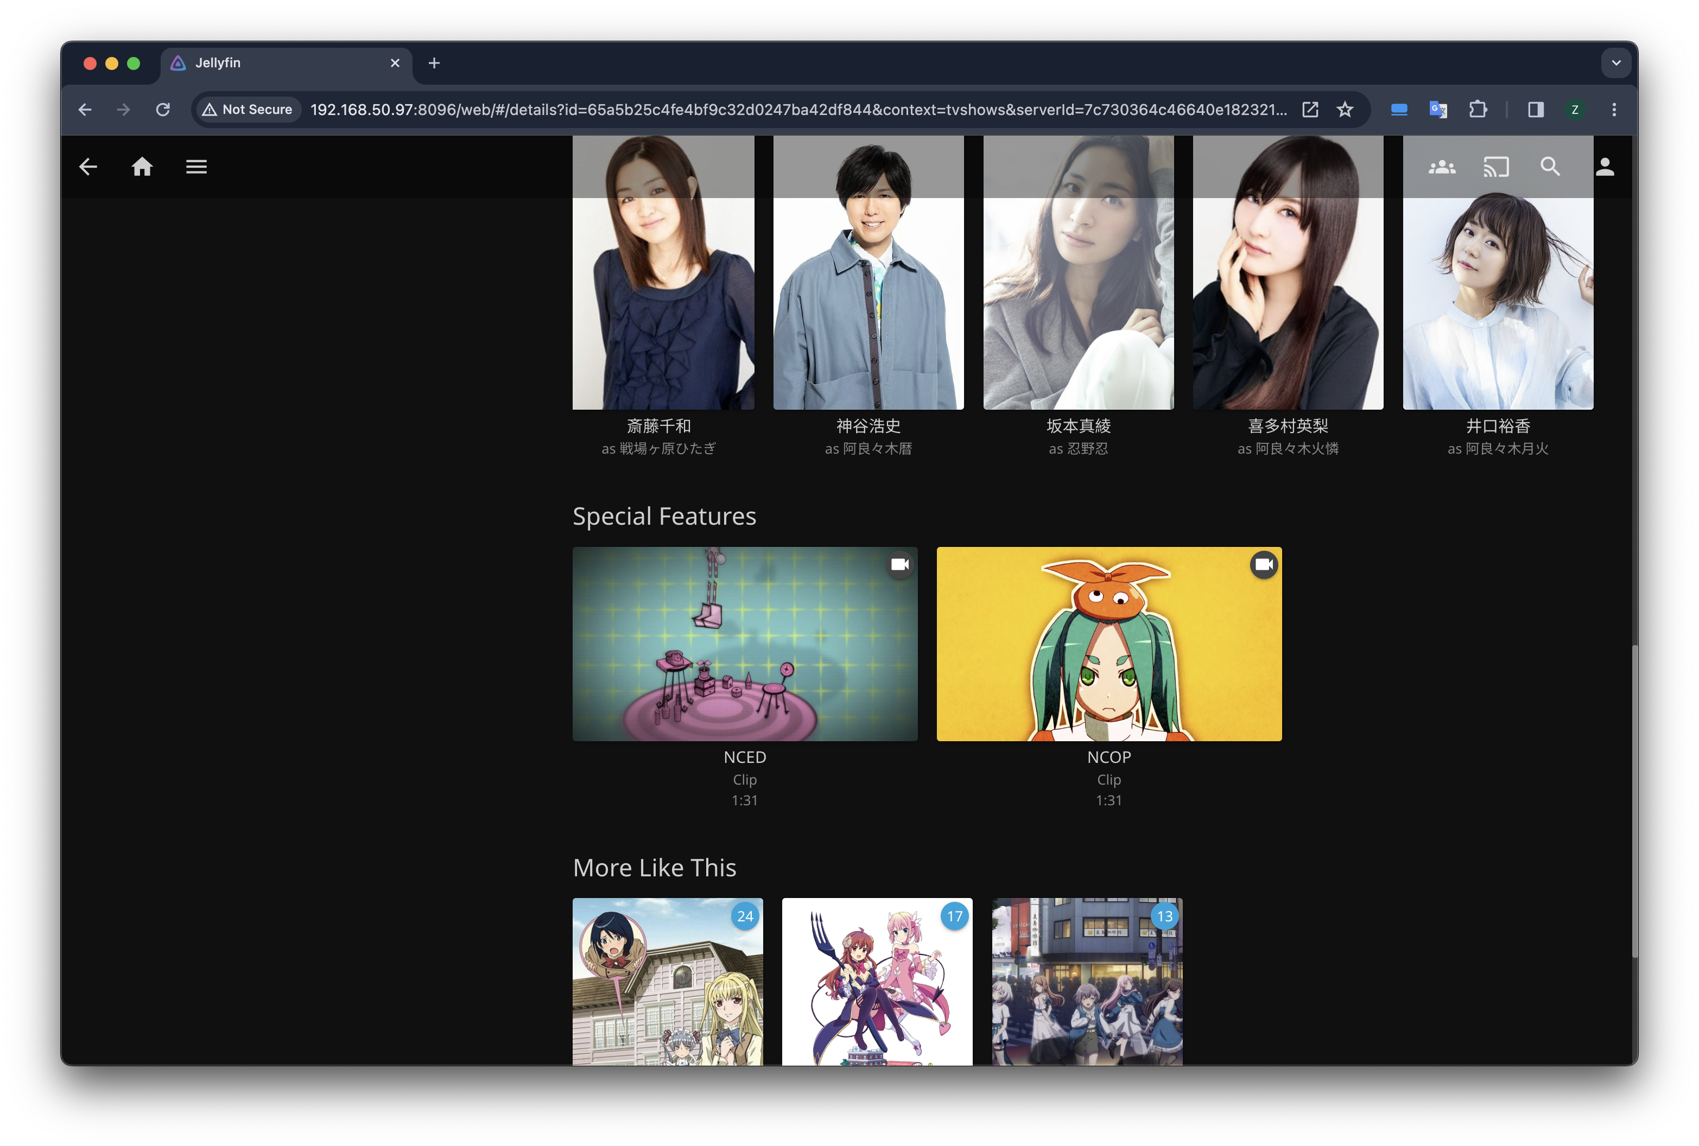Play the NCOP clip
Viewport: 1699px width, 1146px height.
(1108, 644)
